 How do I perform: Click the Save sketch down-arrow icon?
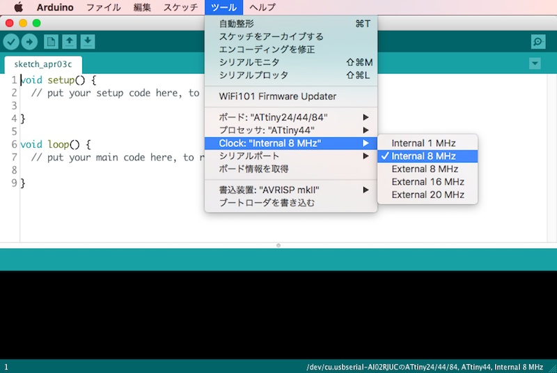click(x=88, y=42)
